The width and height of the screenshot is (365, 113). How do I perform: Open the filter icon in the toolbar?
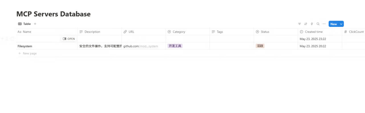(299, 24)
